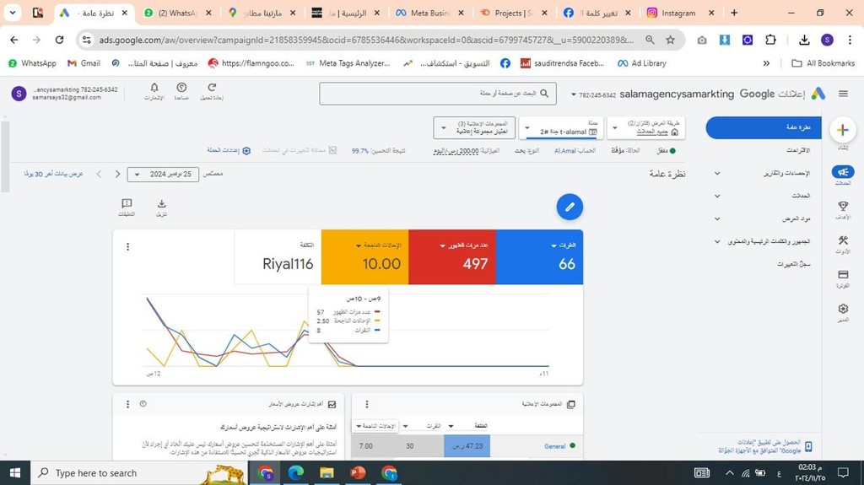Open the view filter dropdown (all campaigns)
Viewport: 864px width, 485px height.
click(x=646, y=128)
